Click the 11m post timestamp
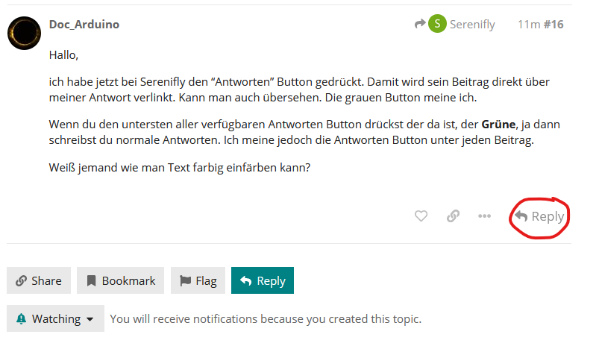Viewport: 599px width, 349px height. (529, 25)
